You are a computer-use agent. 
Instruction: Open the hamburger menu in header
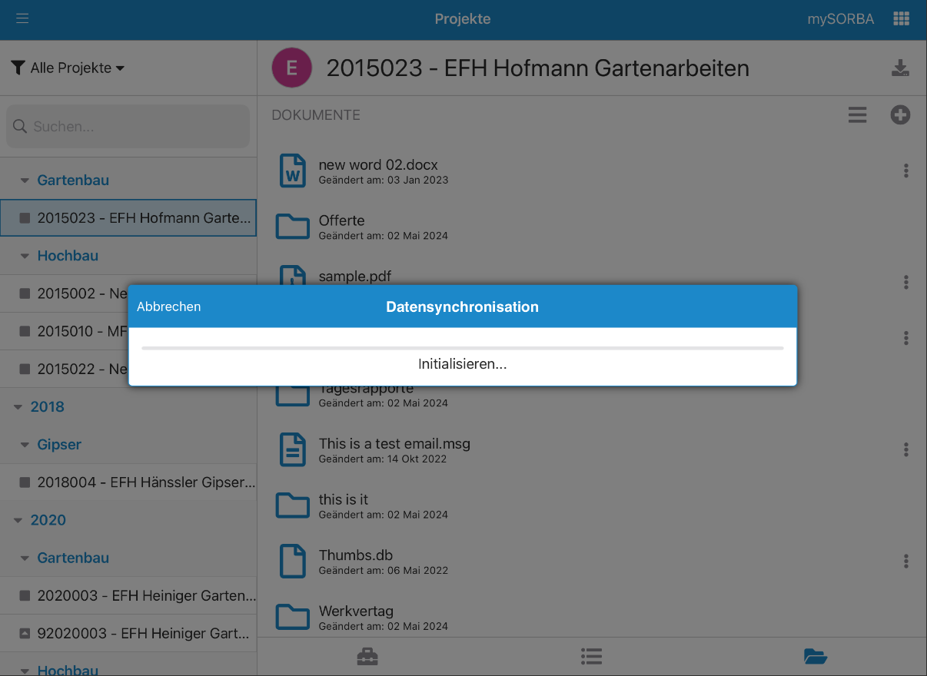pos(22,18)
